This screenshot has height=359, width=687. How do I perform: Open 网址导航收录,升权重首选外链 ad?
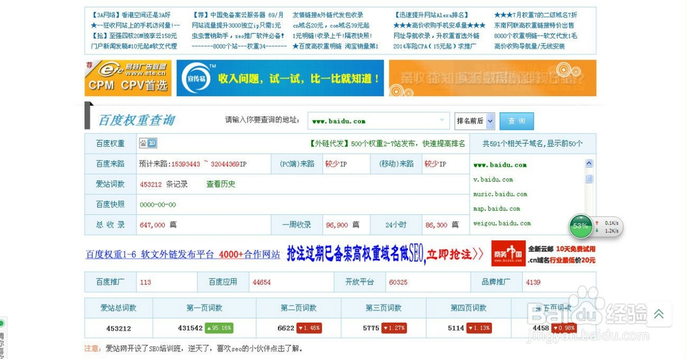pos(436,36)
